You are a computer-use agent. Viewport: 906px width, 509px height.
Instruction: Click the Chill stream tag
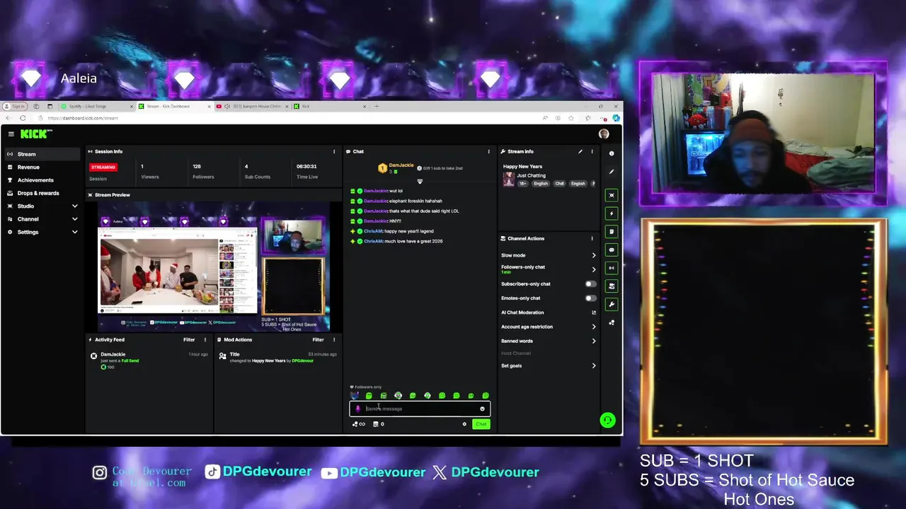coord(559,184)
